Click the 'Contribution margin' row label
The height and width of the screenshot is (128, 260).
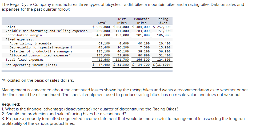(24, 35)
